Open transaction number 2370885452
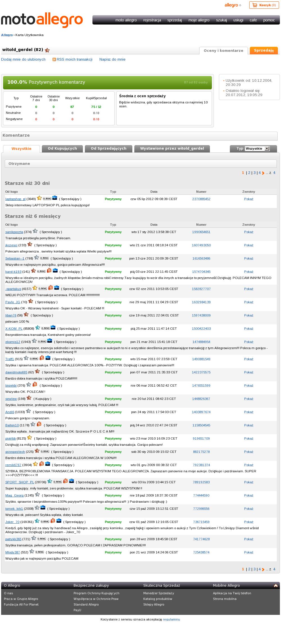Image resolution: width=281 pixels, height=625 pixels. [201, 199]
